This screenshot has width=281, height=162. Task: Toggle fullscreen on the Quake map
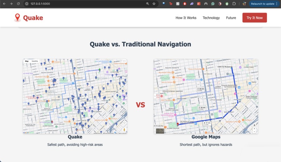(124, 61)
